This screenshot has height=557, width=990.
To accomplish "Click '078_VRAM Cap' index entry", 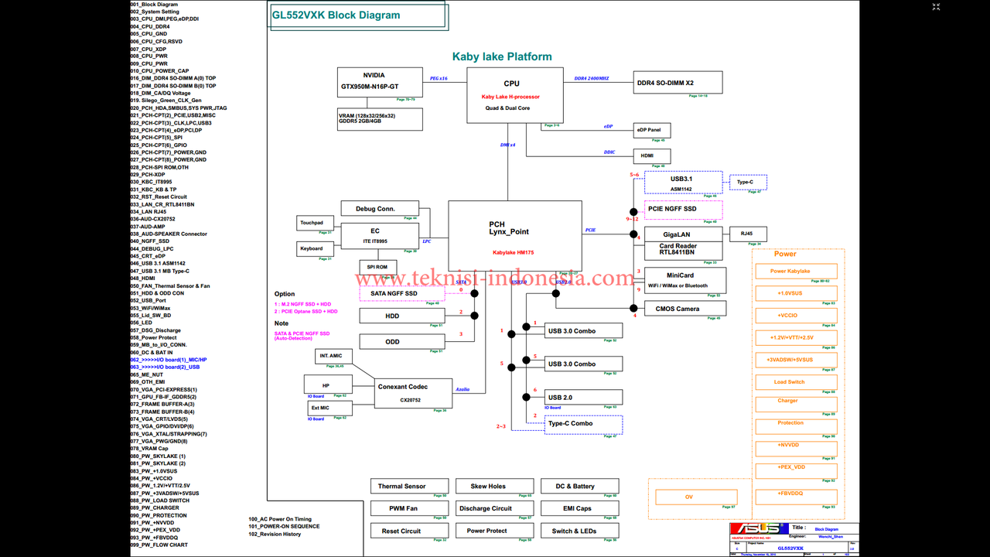I will click(149, 449).
